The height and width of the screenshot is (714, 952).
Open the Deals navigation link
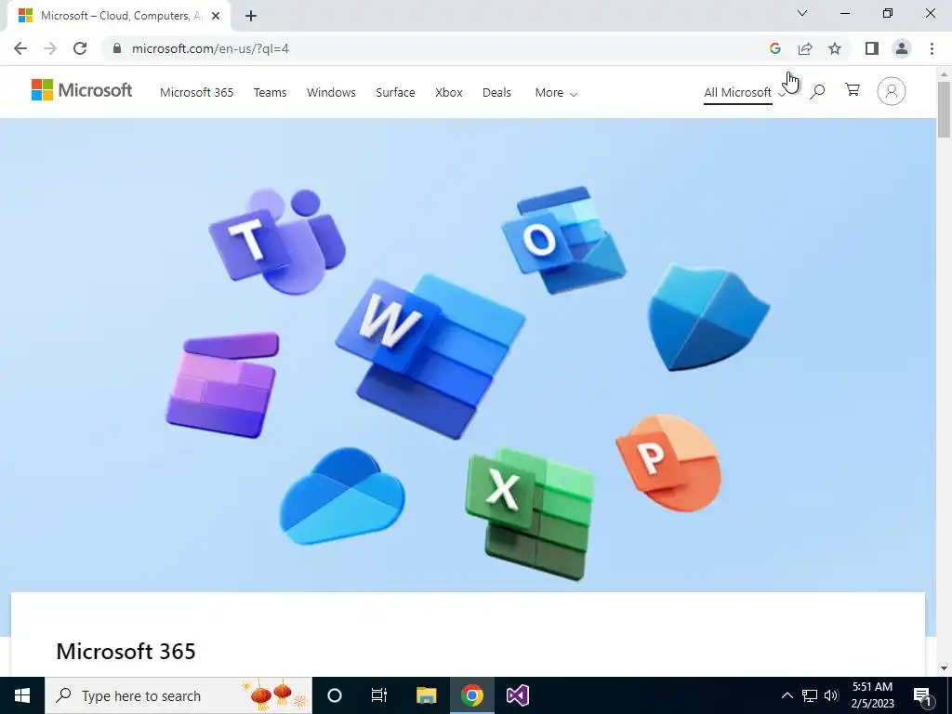point(496,93)
